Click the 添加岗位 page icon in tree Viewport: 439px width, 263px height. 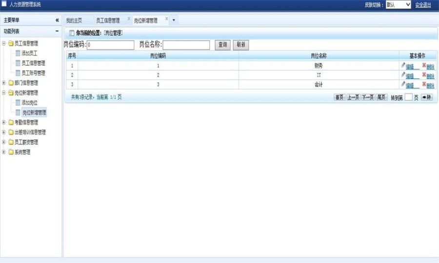pyautogui.click(x=18, y=103)
